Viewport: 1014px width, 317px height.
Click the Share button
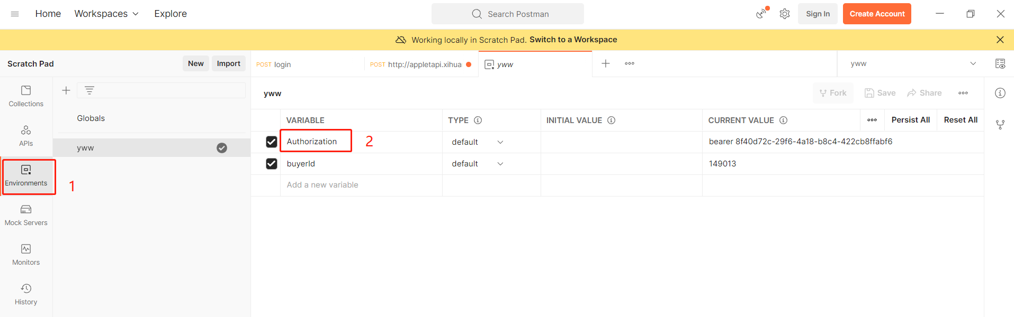pyautogui.click(x=925, y=93)
